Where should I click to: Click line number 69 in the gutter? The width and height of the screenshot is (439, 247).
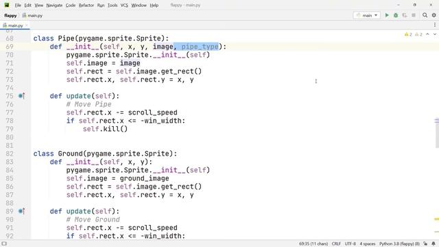pos(10,47)
